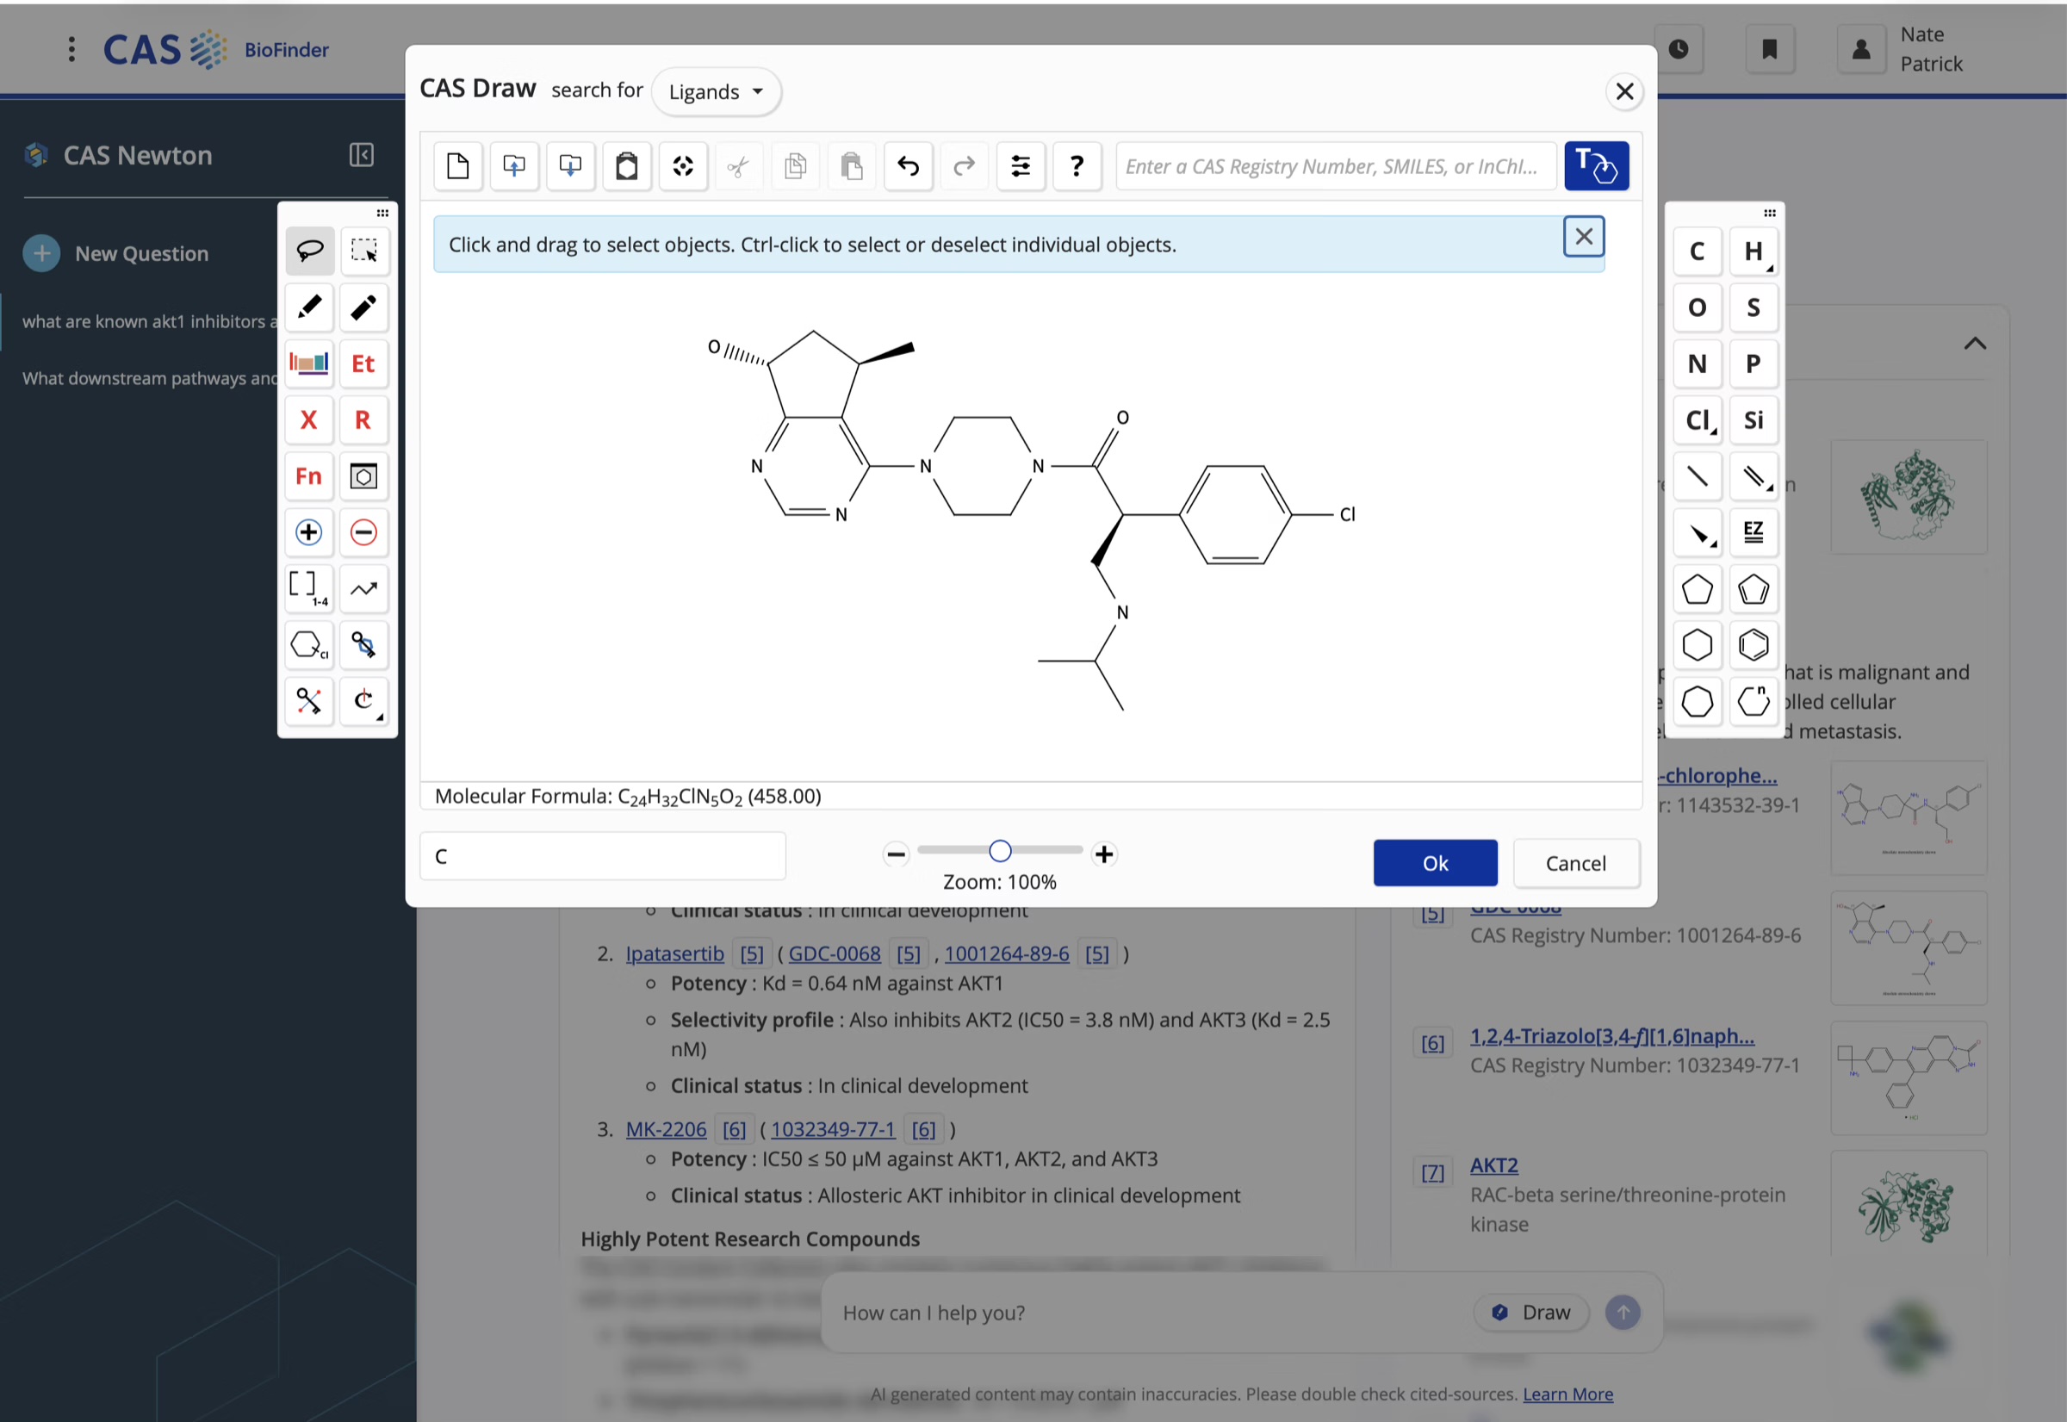
Task: Open the Learn More link
Action: (1567, 1394)
